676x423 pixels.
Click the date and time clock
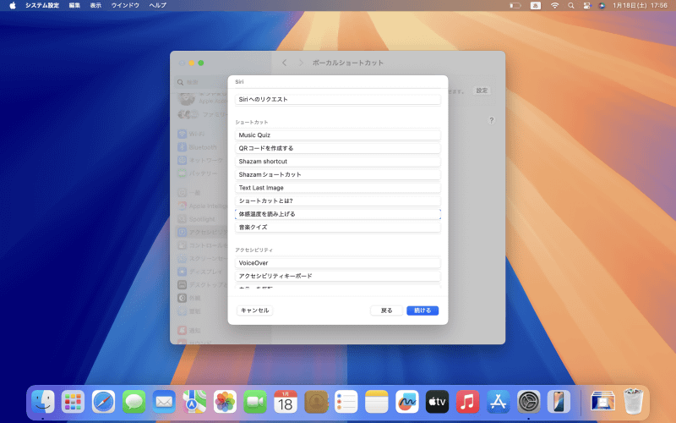click(640, 5)
